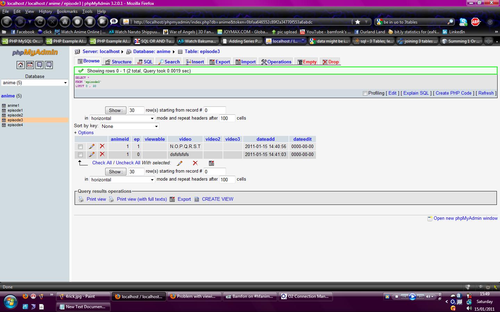Click the Create PHP Code link
500x312 pixels.
pyautogui.click(x=453, y=93)
